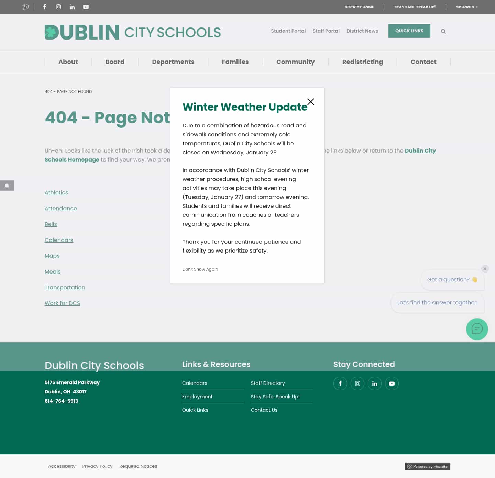Select the accessibility icon top-left

point(25,7)
